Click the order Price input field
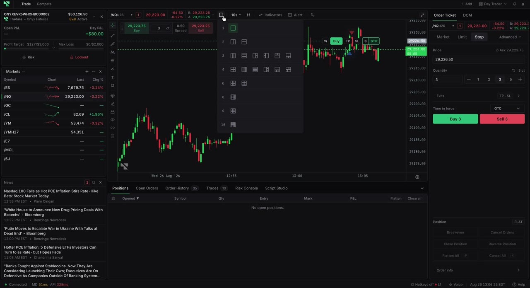This screenshot has height=288, width=530. (x=478, y=59)
